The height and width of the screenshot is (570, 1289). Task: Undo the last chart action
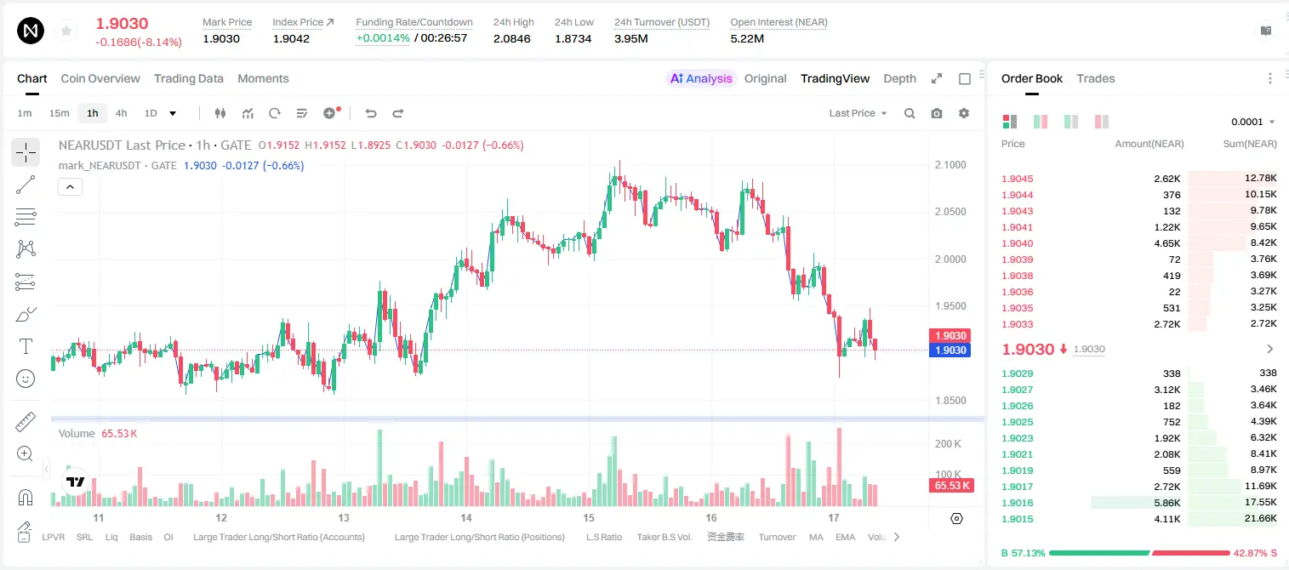(371, 113)
